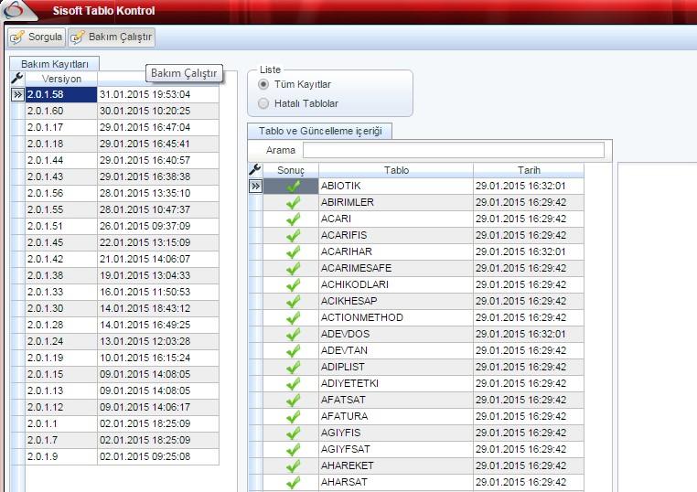
Task: Click green checkmark for ADEVDOS row
Action: pos(293,335)
